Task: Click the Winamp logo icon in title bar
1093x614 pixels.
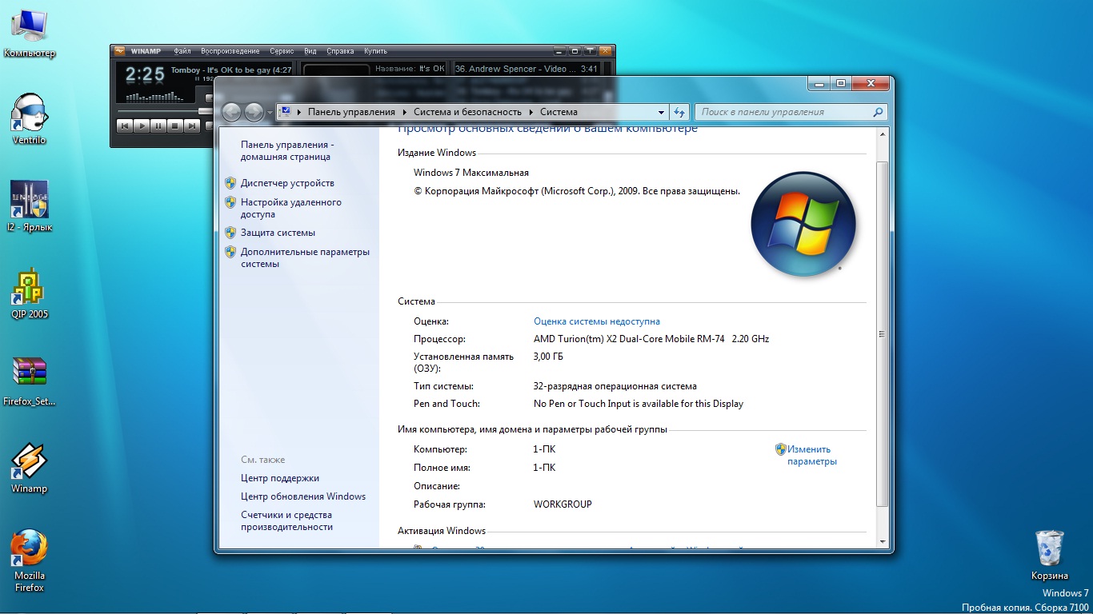Action: pos(119,51)
